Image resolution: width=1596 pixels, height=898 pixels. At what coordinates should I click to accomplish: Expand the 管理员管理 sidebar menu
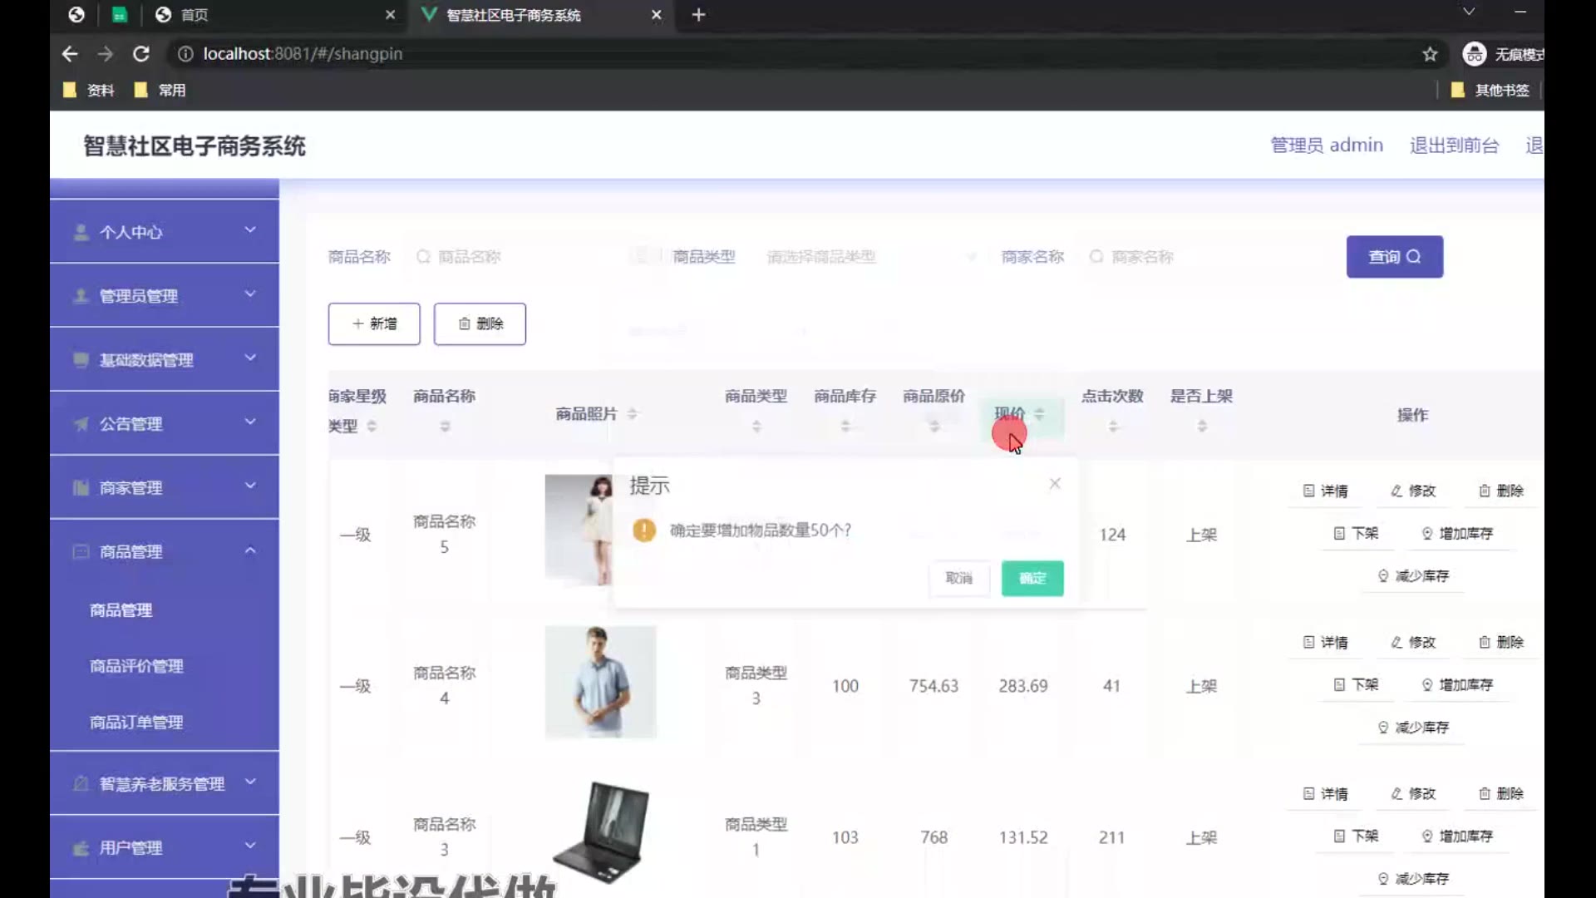pos(165,296)
